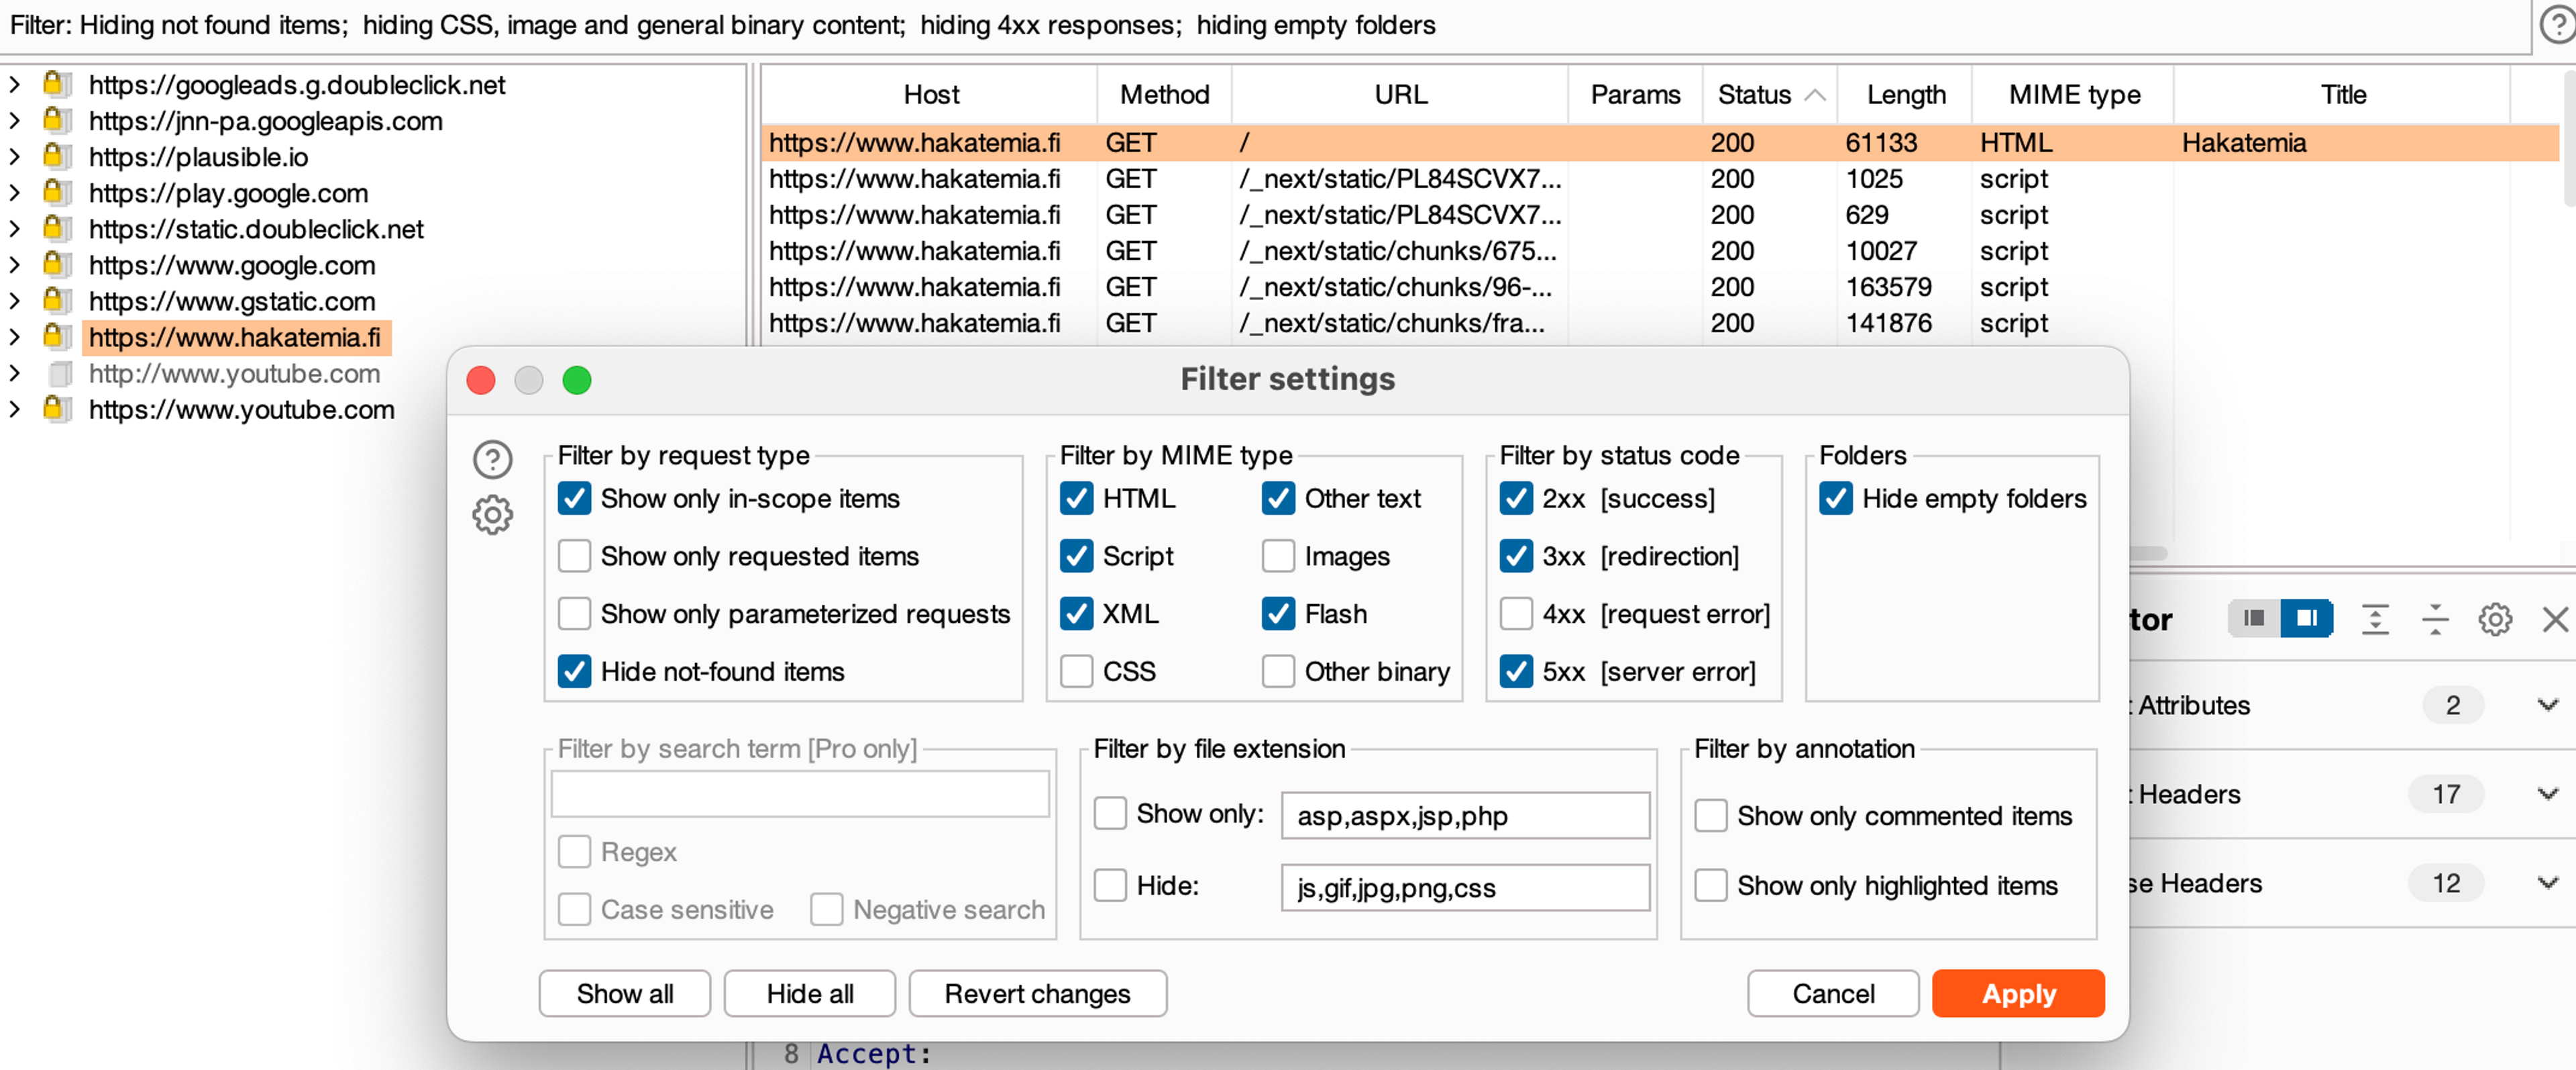The image size is (2576, 1070).
Task: Click the Hide file extension text field
Action: point(1465,888)
